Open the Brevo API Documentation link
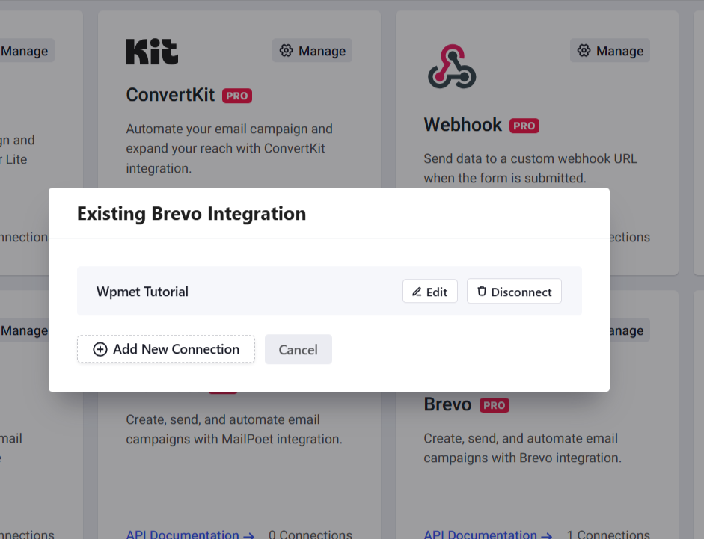 point(481,534)
